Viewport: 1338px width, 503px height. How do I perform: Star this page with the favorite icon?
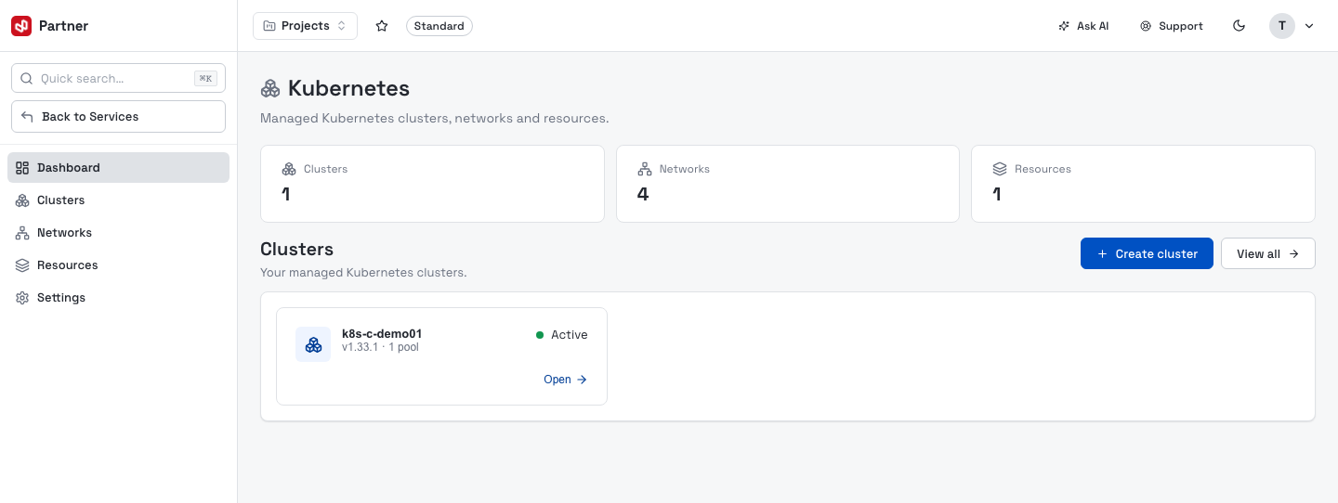(382, 26)
